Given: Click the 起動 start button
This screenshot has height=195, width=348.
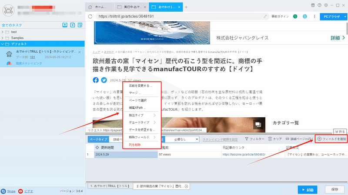Looking at the screenshot, I should [x=308, y=190].
